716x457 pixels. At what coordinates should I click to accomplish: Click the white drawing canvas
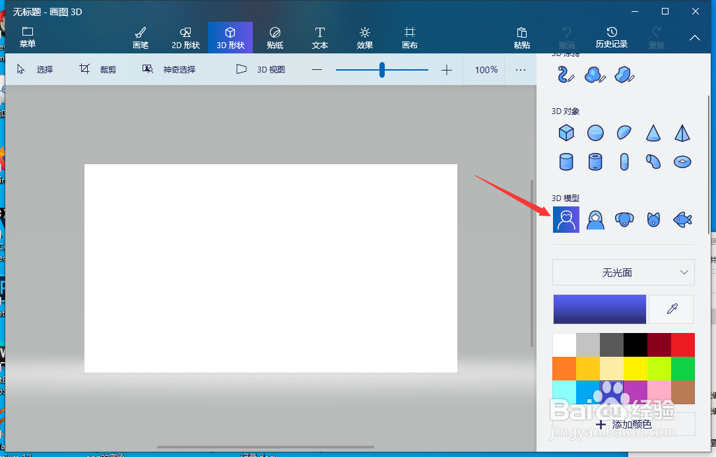coord(271,268)
